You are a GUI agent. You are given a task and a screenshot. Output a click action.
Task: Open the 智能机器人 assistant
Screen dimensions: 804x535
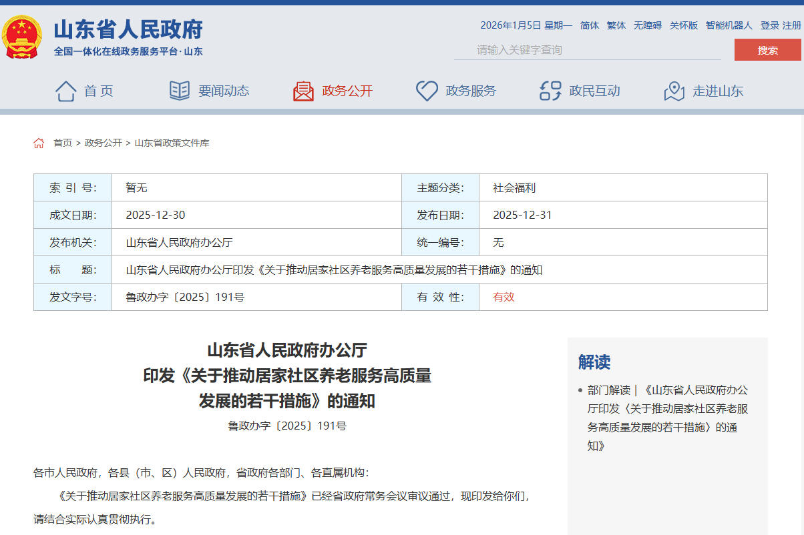[729, 25]
